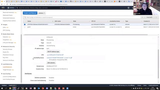This screenshot has height=90, width=160.
Task: Collapse Network & Security section
Action: (x=2, y=46)
